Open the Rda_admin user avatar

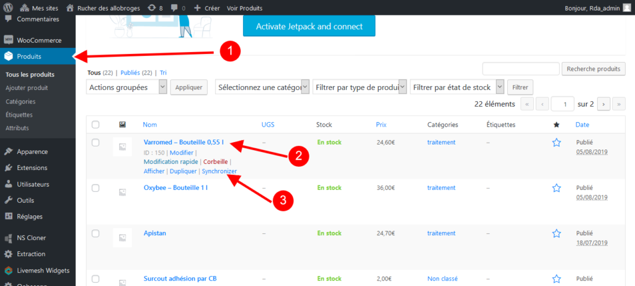click(626, 7)
